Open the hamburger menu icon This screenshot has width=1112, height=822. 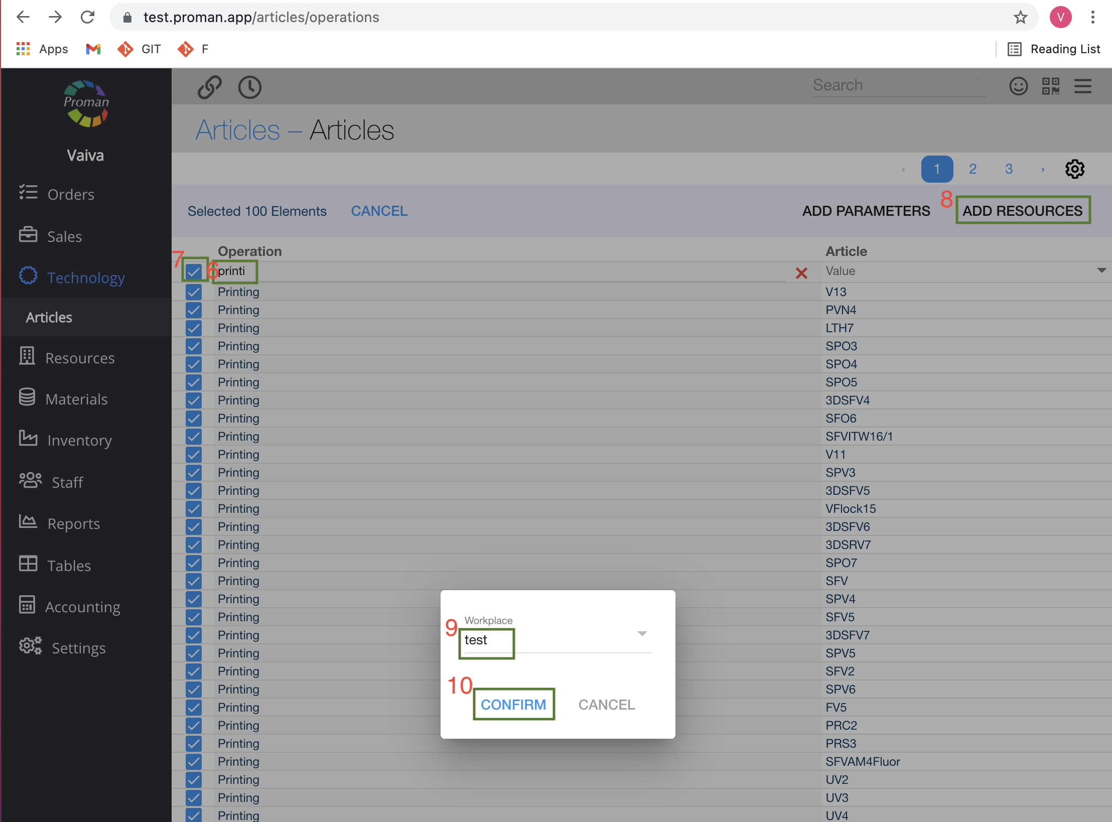(x=1082, y=86)
